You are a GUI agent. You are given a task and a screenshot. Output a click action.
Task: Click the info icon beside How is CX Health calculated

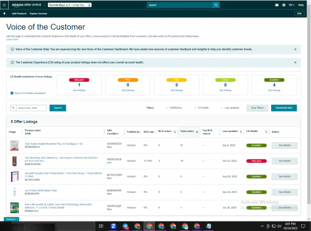tap(12, 93)
